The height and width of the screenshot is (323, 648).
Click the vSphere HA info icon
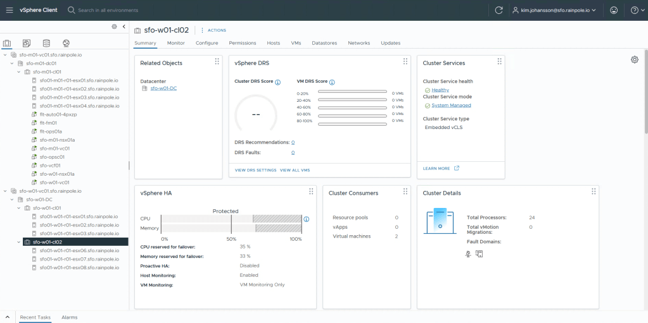(x=307, y=219)
